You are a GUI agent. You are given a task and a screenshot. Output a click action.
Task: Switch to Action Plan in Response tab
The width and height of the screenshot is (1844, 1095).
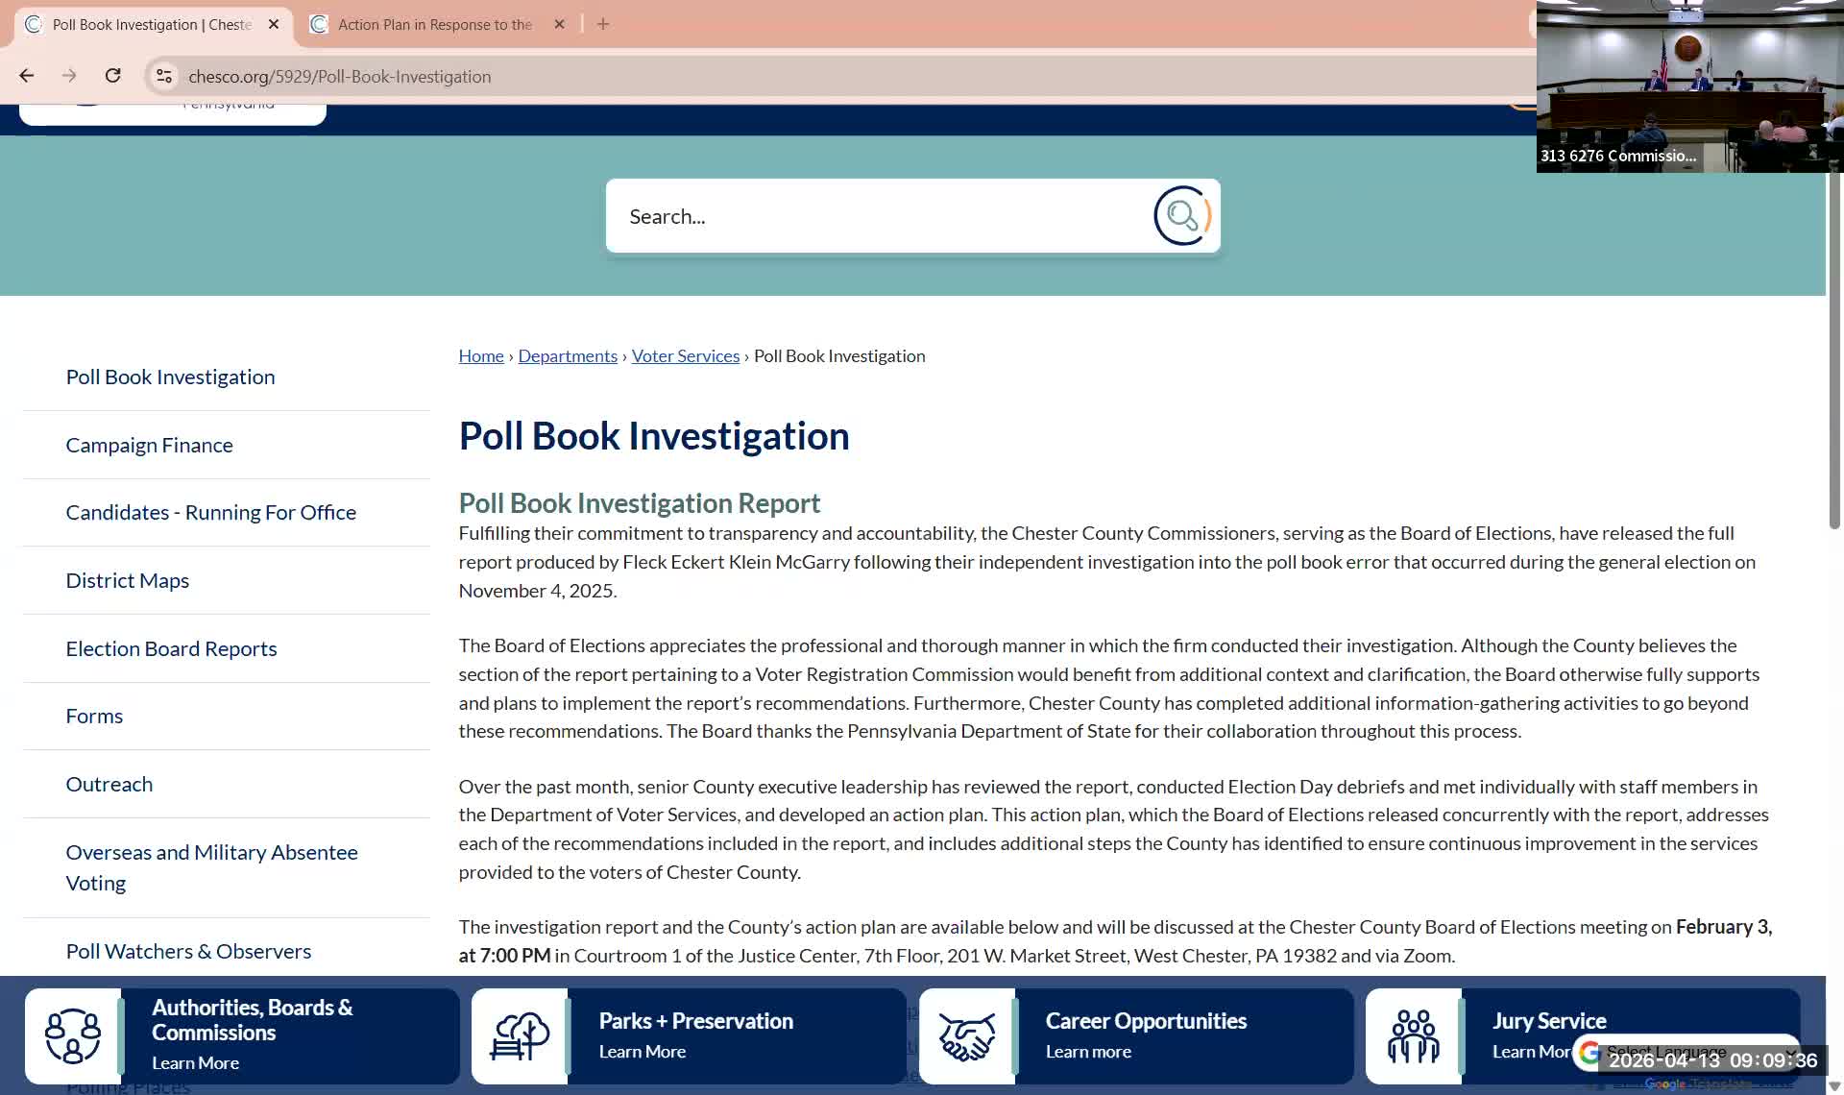point(434,24)
